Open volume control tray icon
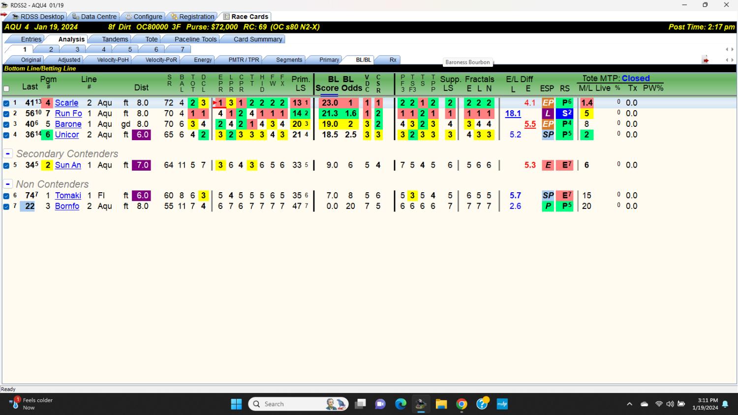The image size is (738, 415). tap(670, 404)
